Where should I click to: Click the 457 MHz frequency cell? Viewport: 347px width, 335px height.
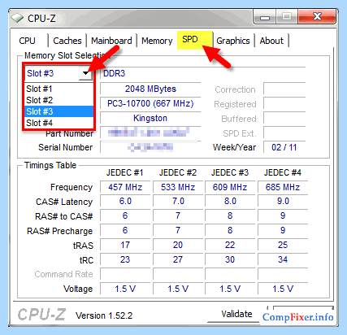click(x=125, y=187)
